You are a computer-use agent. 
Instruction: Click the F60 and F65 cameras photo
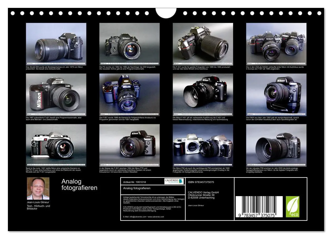(x=203, y=145)
